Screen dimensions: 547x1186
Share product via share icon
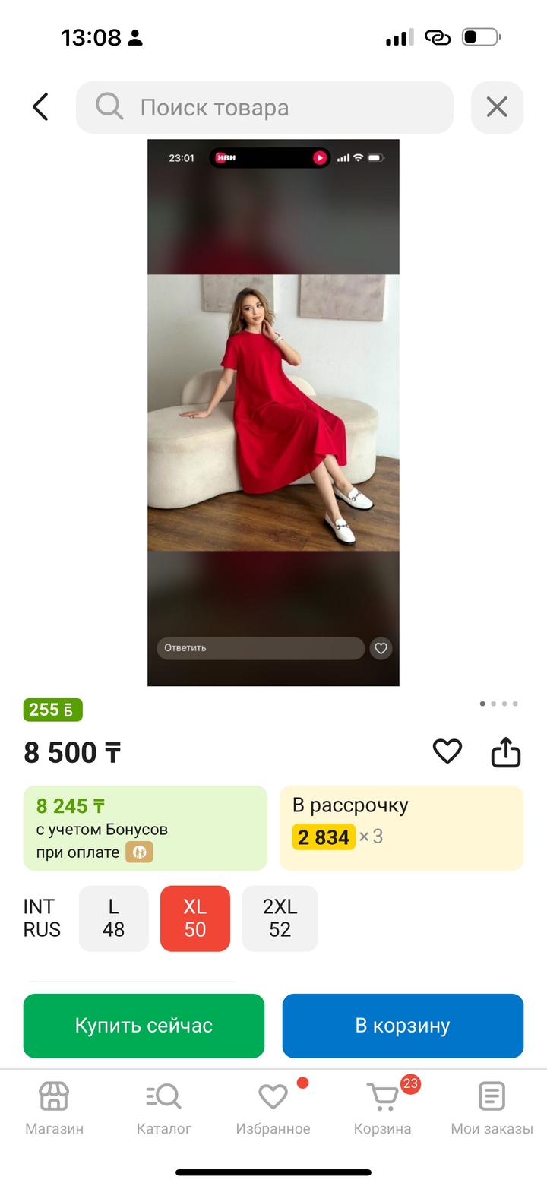tap(505, 752)
